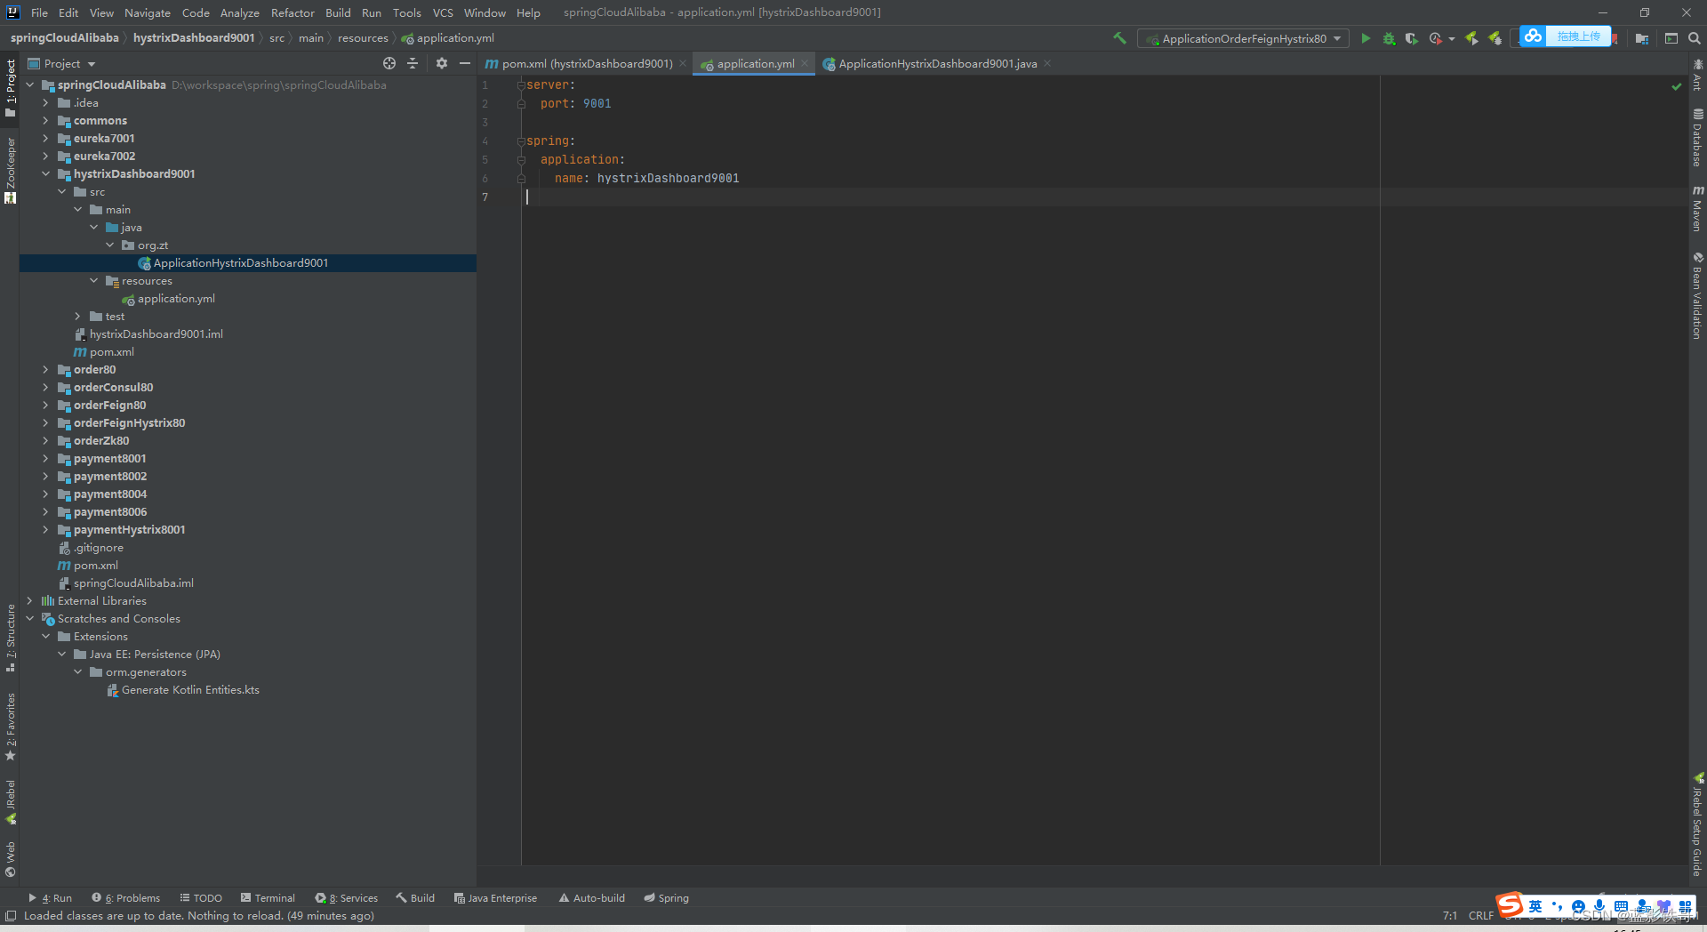Open the Services tool window
The width and height of the screenshot is (1707, 932).
tap(347, 898)
